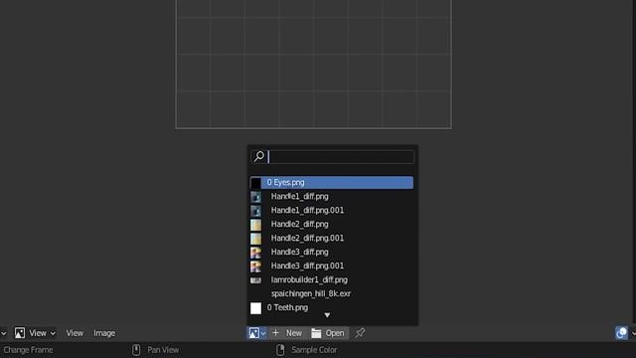The image size is (636, 358).
Task: Open the Image menu
Action: [x=104, y=333]
